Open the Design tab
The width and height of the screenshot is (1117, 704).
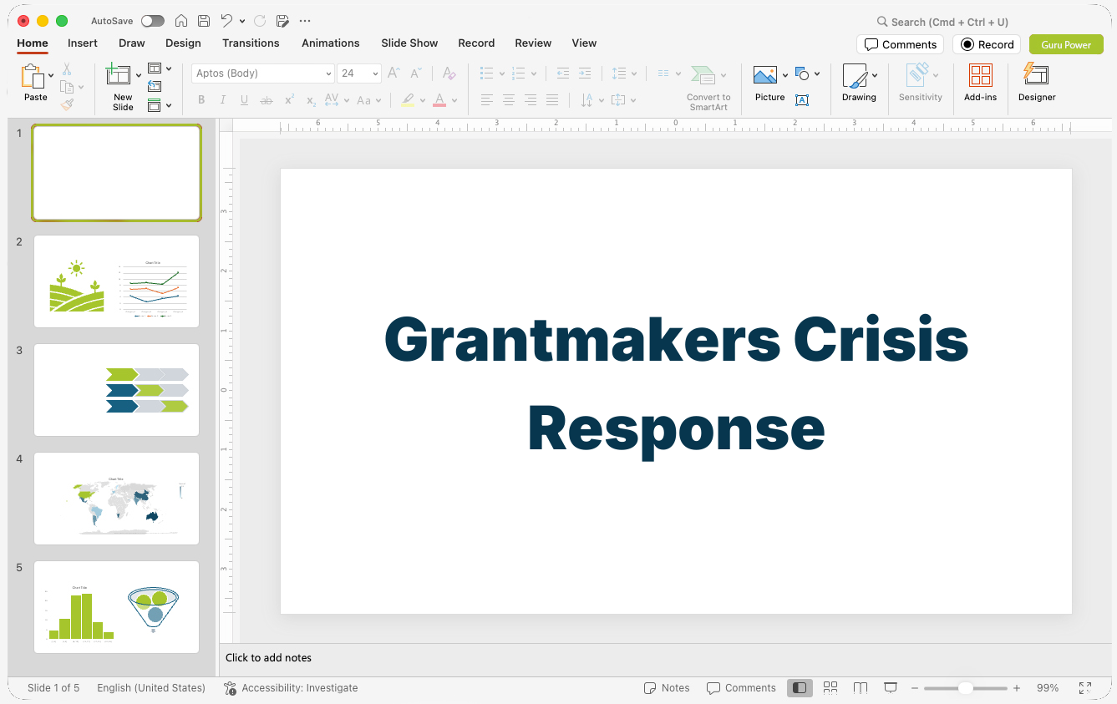tap(183, 43)
